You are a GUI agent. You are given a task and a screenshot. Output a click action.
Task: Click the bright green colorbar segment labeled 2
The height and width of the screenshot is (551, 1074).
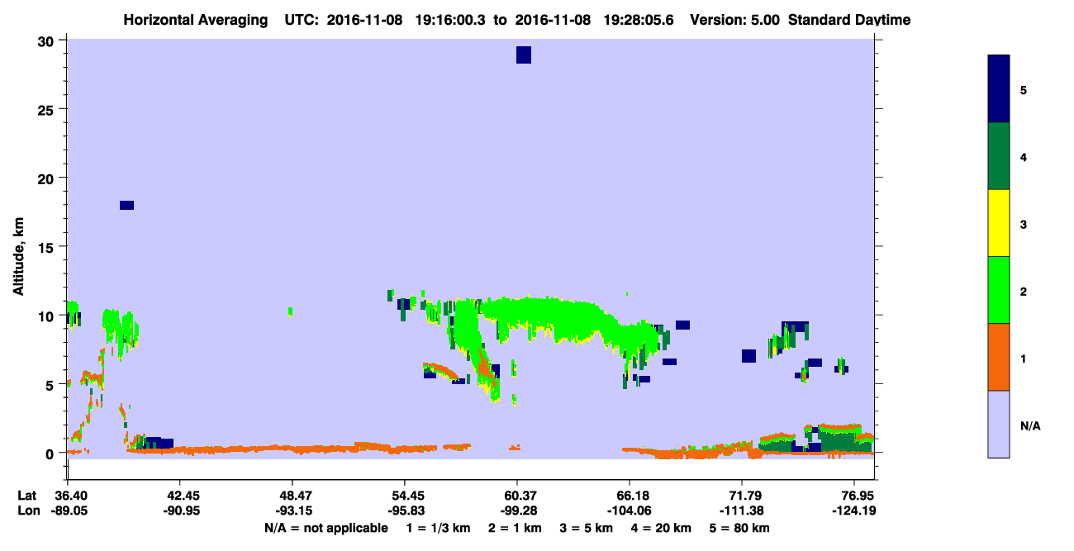pos(999,290)
